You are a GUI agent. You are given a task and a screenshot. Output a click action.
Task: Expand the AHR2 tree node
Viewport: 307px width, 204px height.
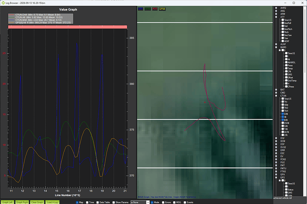click(276, 8)
